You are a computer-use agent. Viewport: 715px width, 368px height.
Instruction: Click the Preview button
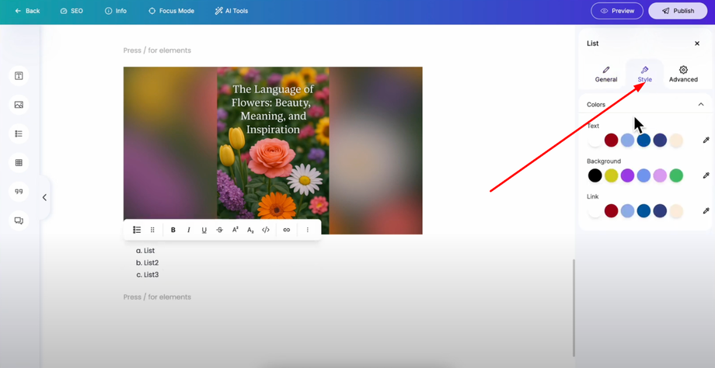click(617, 11)
